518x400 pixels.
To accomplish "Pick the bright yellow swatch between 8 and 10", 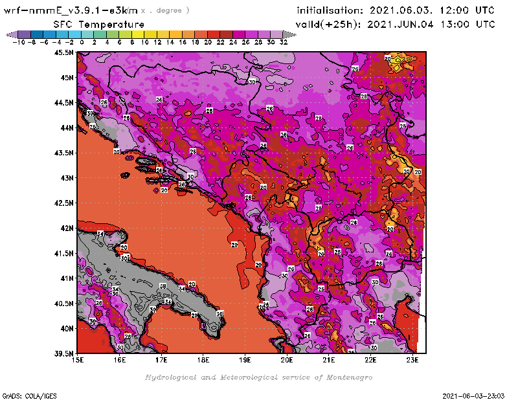I will tap(138, 34).
